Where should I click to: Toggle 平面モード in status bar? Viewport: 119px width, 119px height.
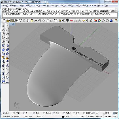point(99,116)
